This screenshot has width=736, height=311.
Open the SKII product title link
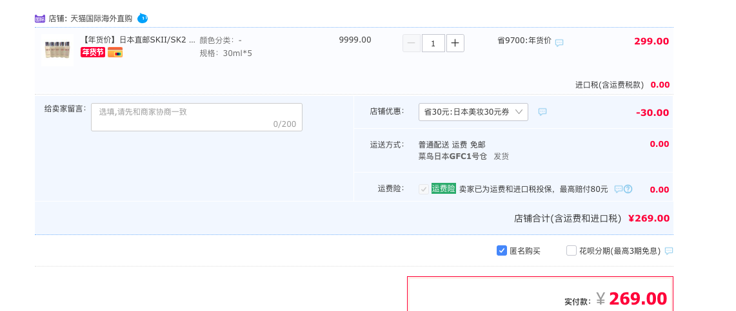[139, 40]
